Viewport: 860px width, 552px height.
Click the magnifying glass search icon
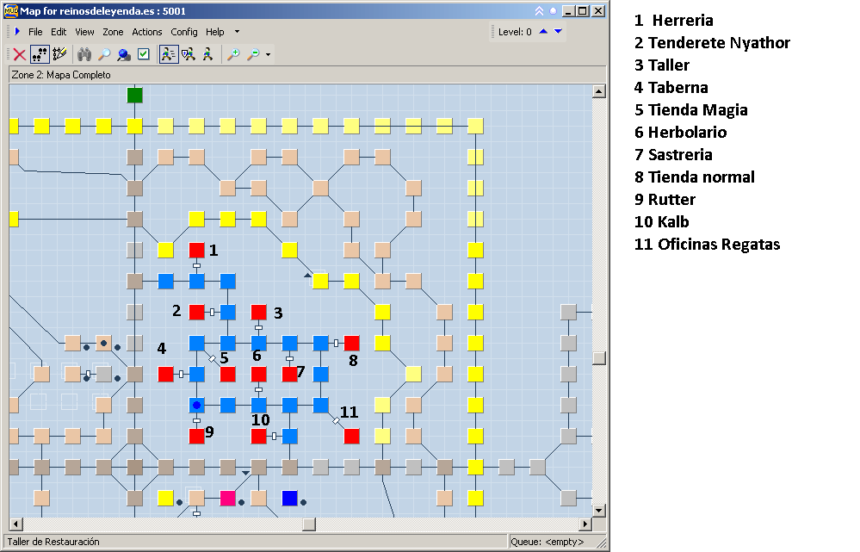point(103,54)
